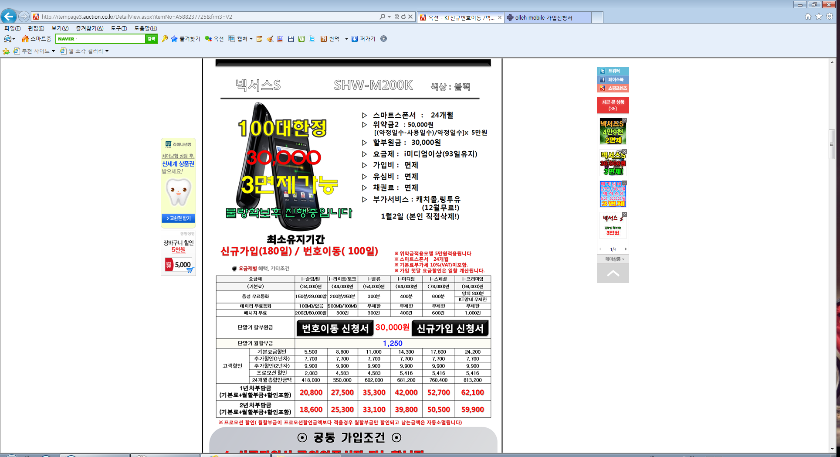Expand the address bar search dropdown arrow
The image size is (840, 457).
coord(389,17)
